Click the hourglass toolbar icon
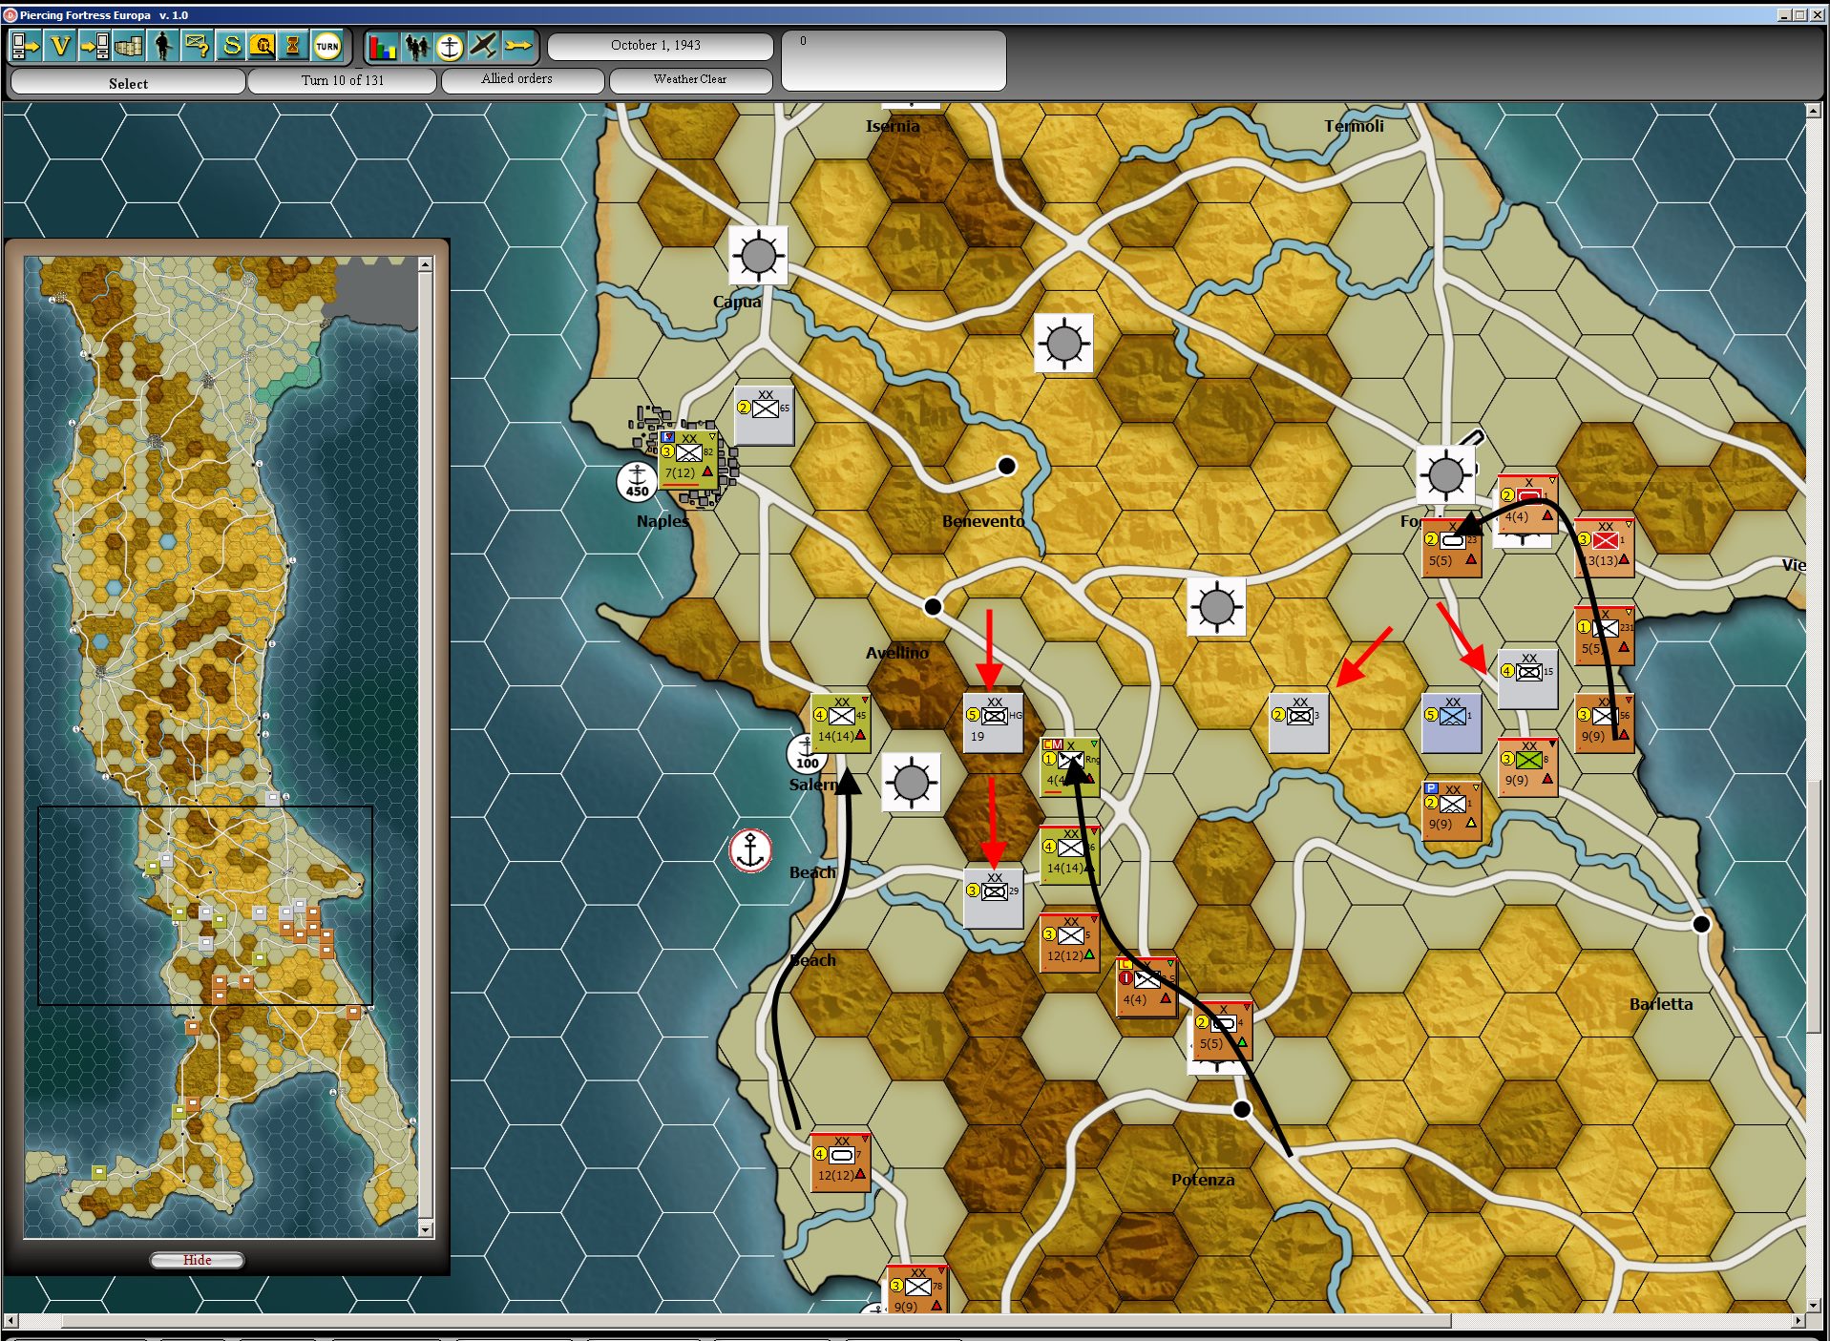Viewport: 1830px width, 1341px height. click(293, 45)
